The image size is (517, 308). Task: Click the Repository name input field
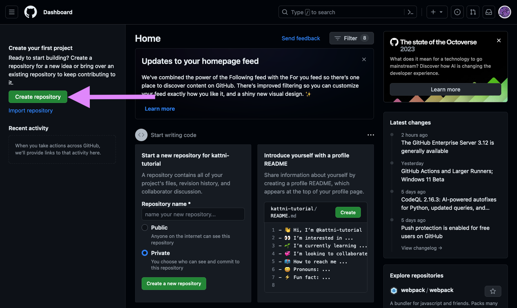point(193,214)
